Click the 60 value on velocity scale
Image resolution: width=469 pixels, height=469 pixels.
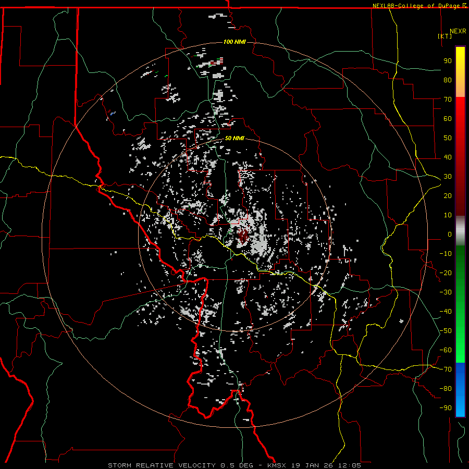448,118
